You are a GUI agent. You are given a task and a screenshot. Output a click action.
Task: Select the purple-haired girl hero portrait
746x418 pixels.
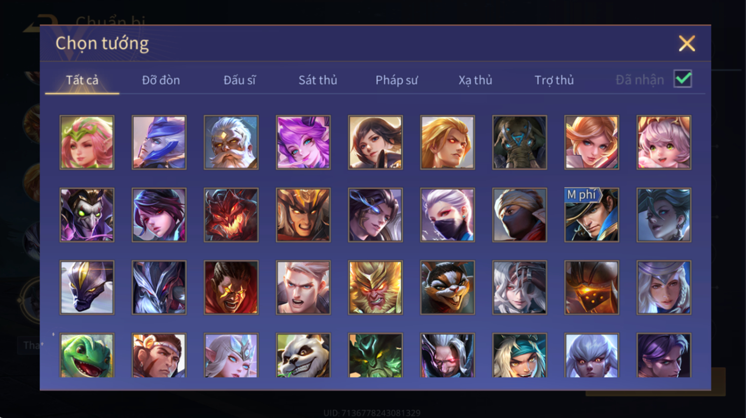click(303, 142)
